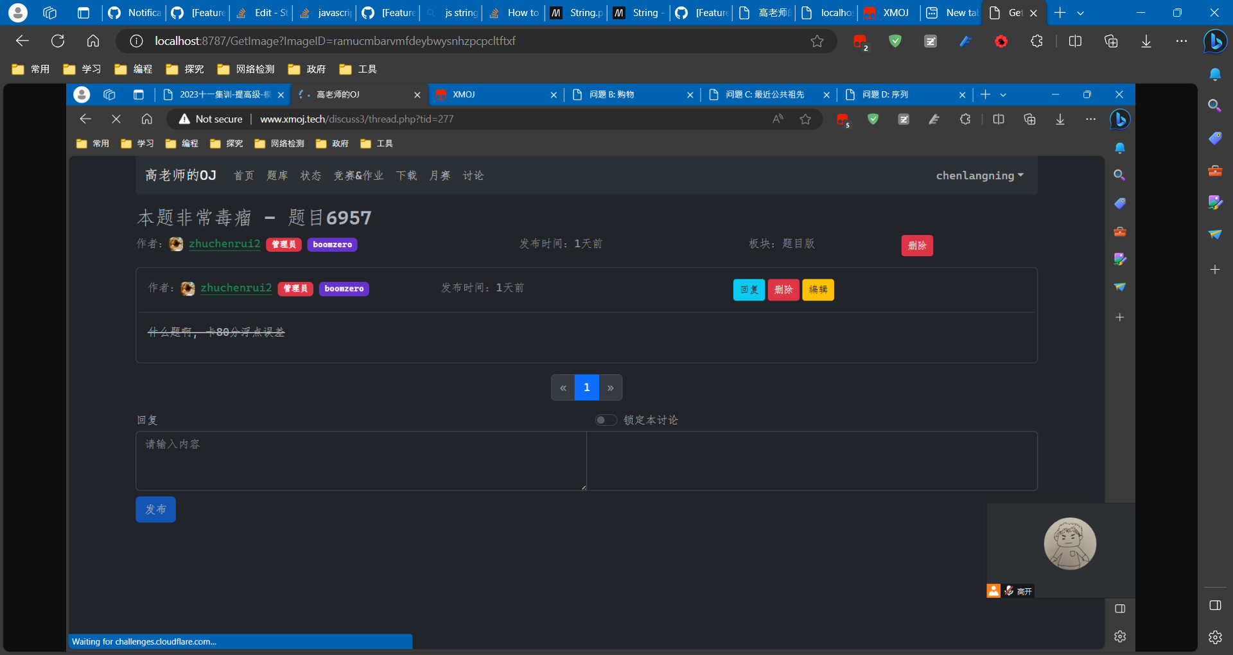Screen dimensions: 1233x655
Task: Open the 题库 navigation menu item
Action: click(277, 175)
